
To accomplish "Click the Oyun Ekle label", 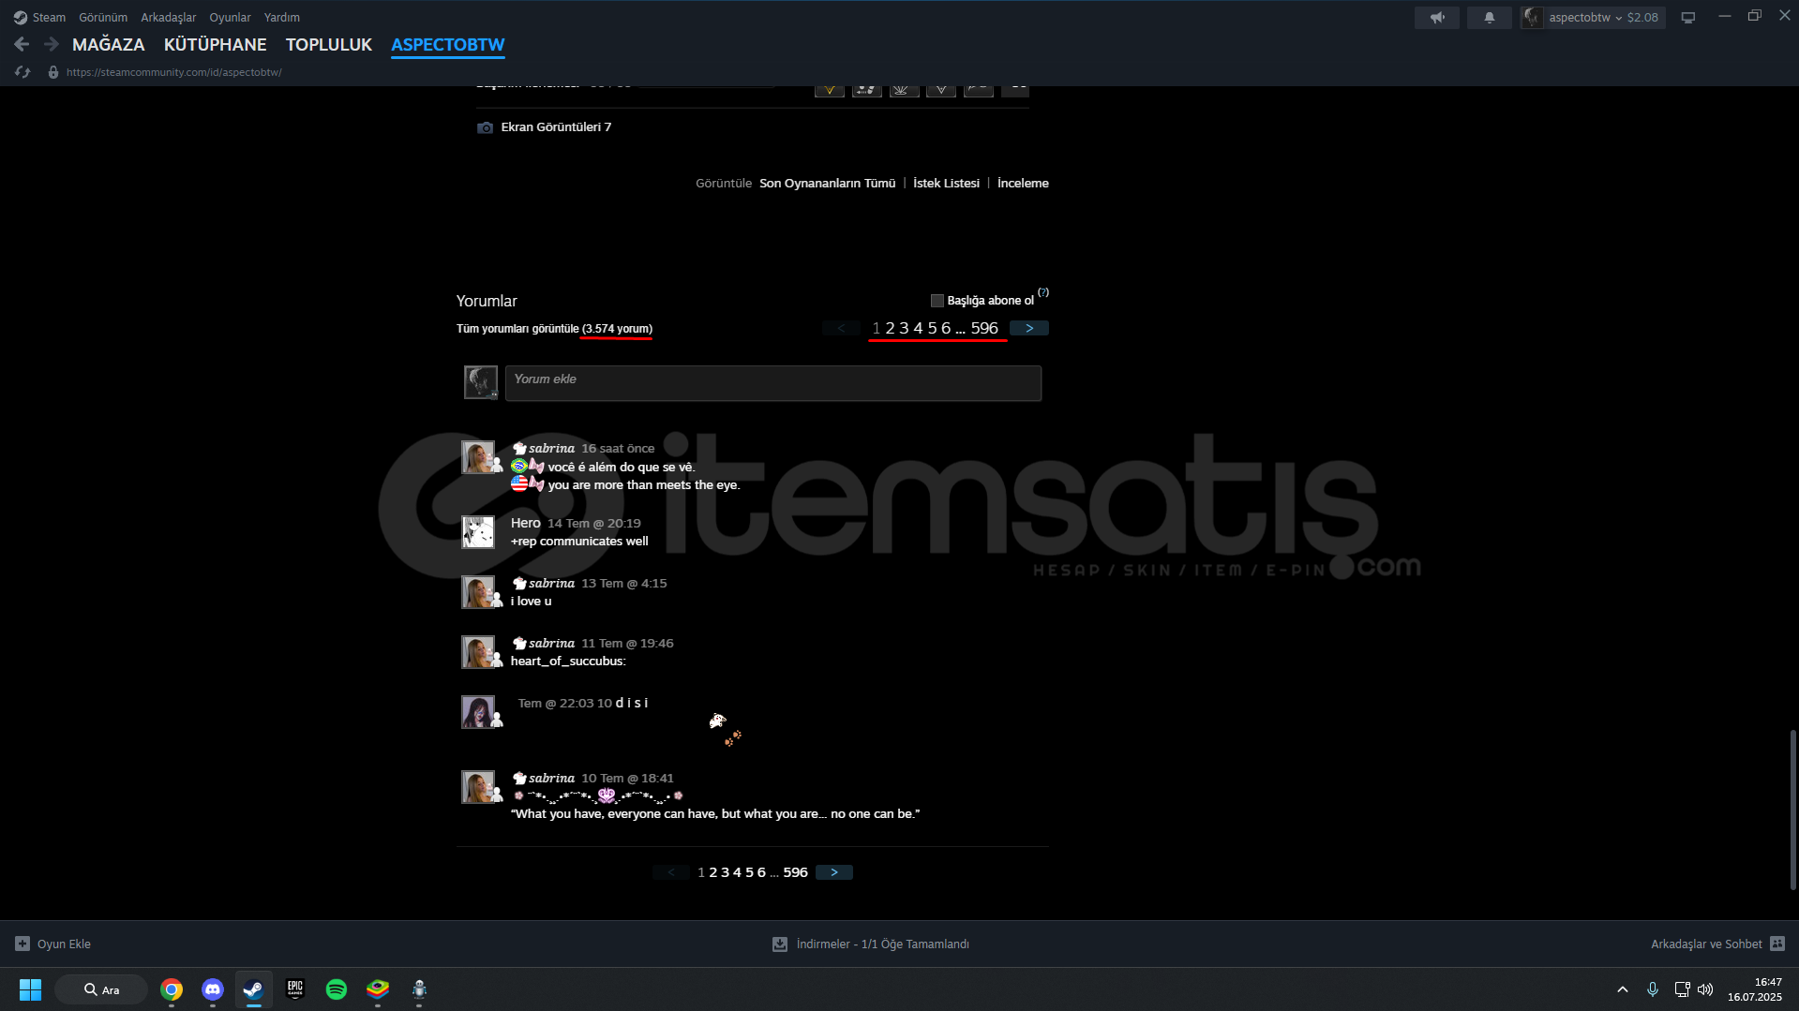I will click(64, 944).
